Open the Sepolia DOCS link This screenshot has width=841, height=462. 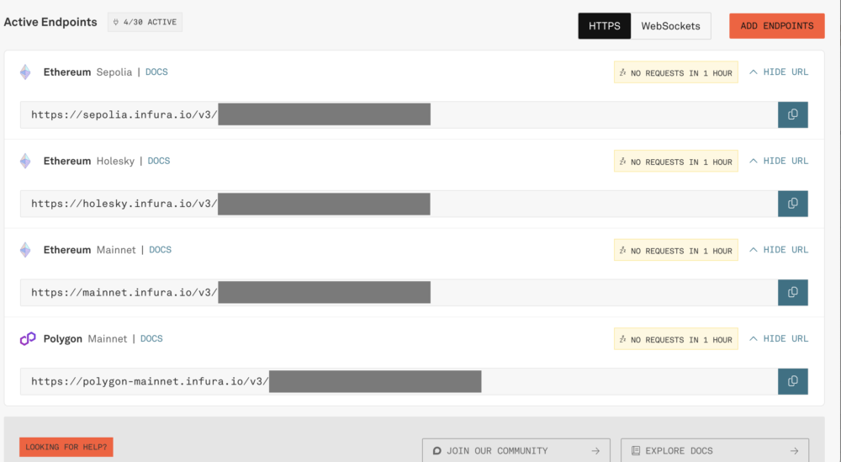click(156, 72)
